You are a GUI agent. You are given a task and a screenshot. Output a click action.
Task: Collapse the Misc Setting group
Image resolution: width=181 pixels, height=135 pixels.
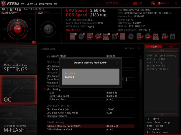point(45,89)
